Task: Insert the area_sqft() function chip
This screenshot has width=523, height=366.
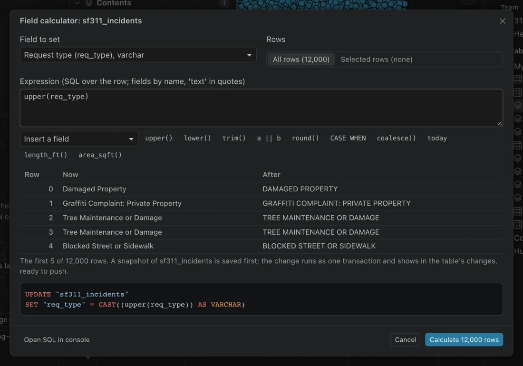Action: (x=100, y=155)
